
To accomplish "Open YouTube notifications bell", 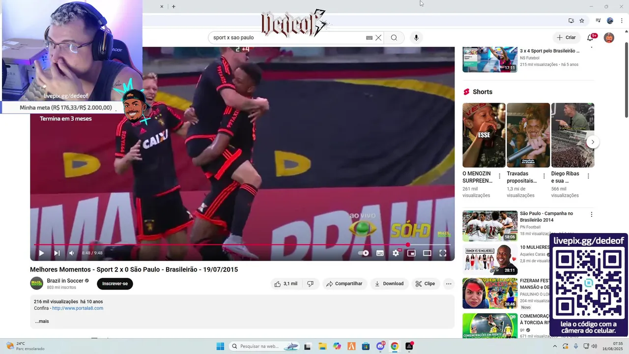I will pos(591,37).
